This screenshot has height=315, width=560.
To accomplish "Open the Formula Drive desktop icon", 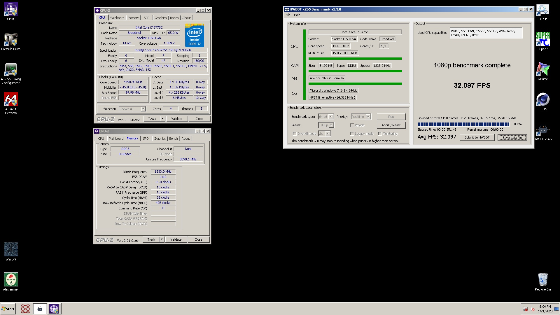I will point(11,42).
